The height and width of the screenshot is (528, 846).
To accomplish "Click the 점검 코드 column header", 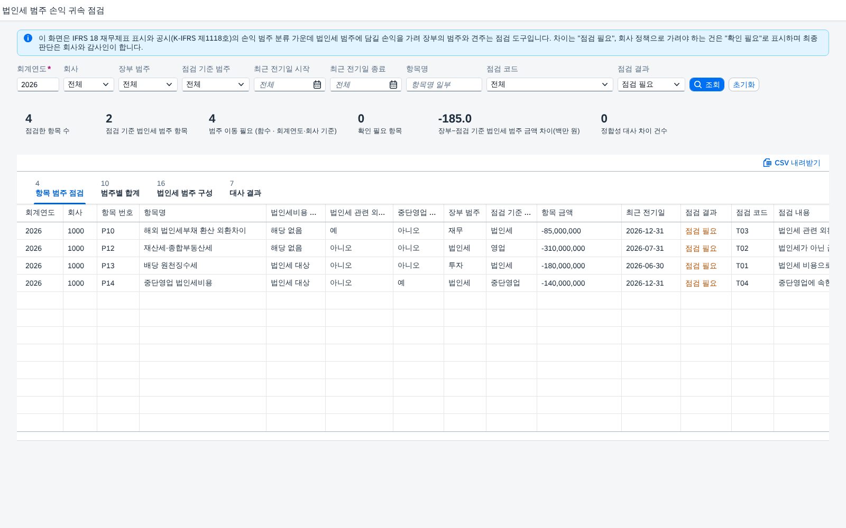I will 752,213.
